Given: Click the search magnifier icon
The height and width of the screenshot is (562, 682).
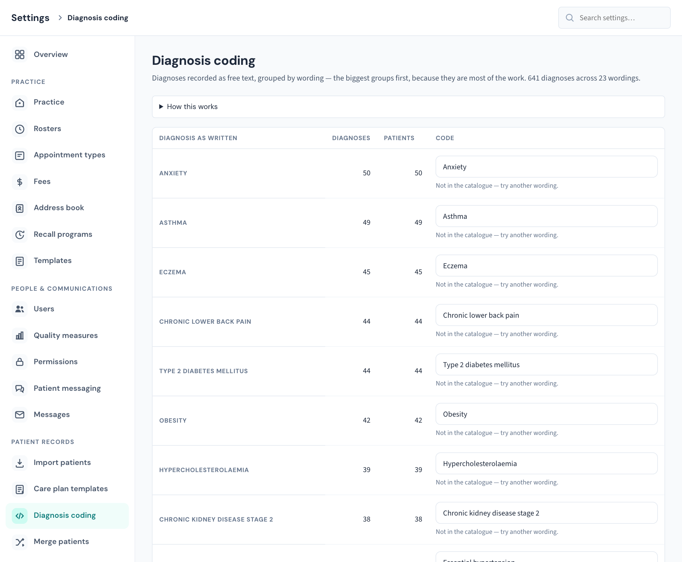Looking at the screenshot, I should click(569, 18).
